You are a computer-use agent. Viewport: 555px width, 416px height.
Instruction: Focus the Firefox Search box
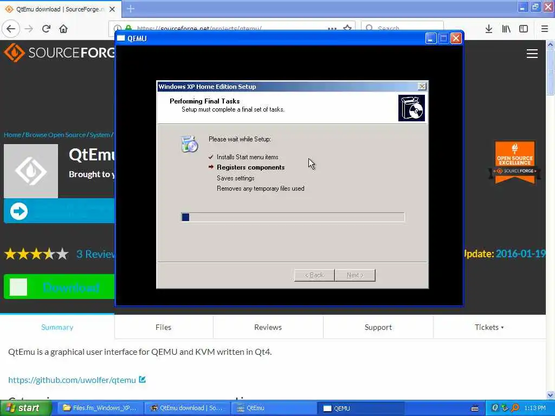[402, 28]
